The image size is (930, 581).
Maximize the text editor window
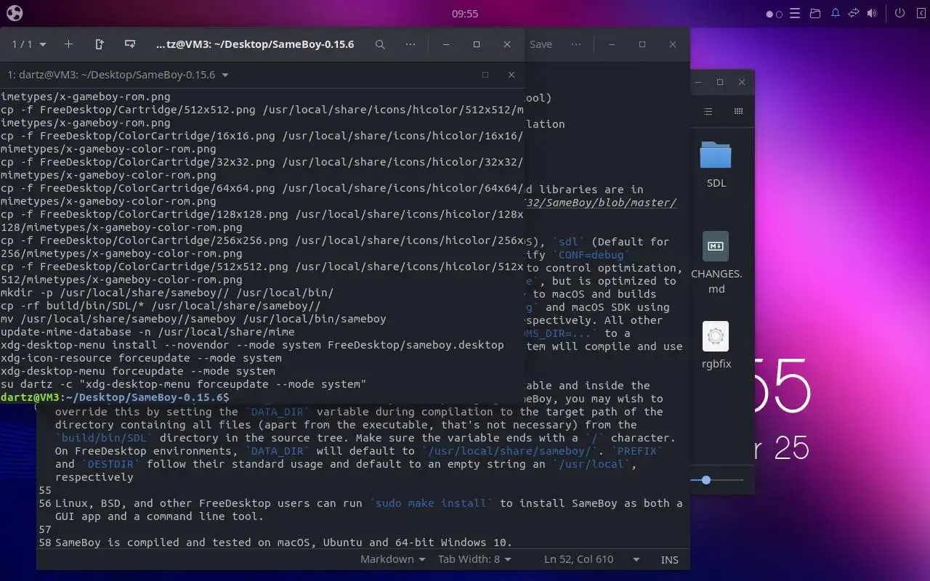(x=642, y=44)
